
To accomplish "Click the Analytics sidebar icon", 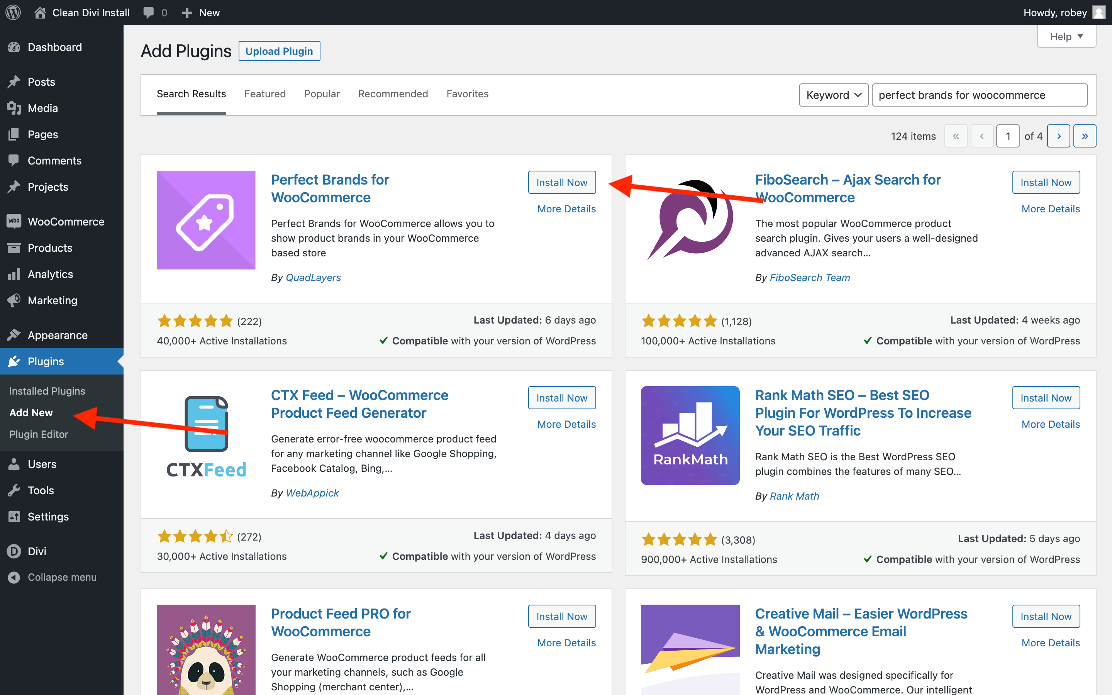I will click(14, 275).
